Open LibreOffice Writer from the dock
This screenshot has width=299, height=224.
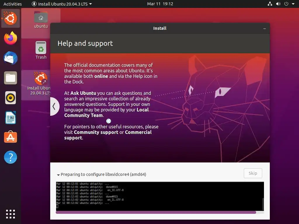pos(11,118)
